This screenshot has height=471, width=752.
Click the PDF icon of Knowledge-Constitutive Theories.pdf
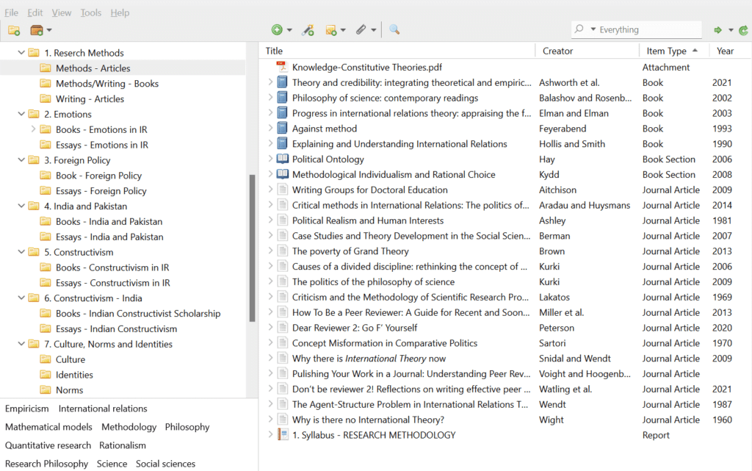pos(282,67)
